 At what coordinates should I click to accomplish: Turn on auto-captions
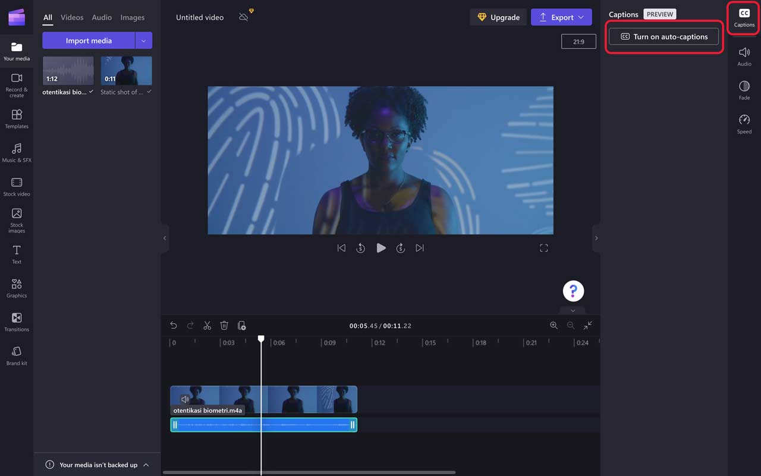(x=663, y=36)
